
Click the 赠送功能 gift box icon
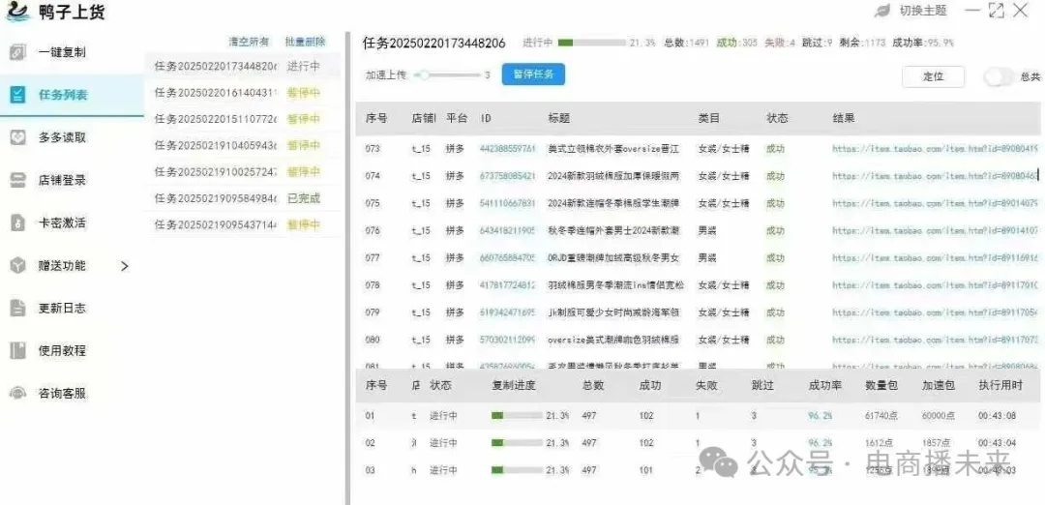pos(17,265)
